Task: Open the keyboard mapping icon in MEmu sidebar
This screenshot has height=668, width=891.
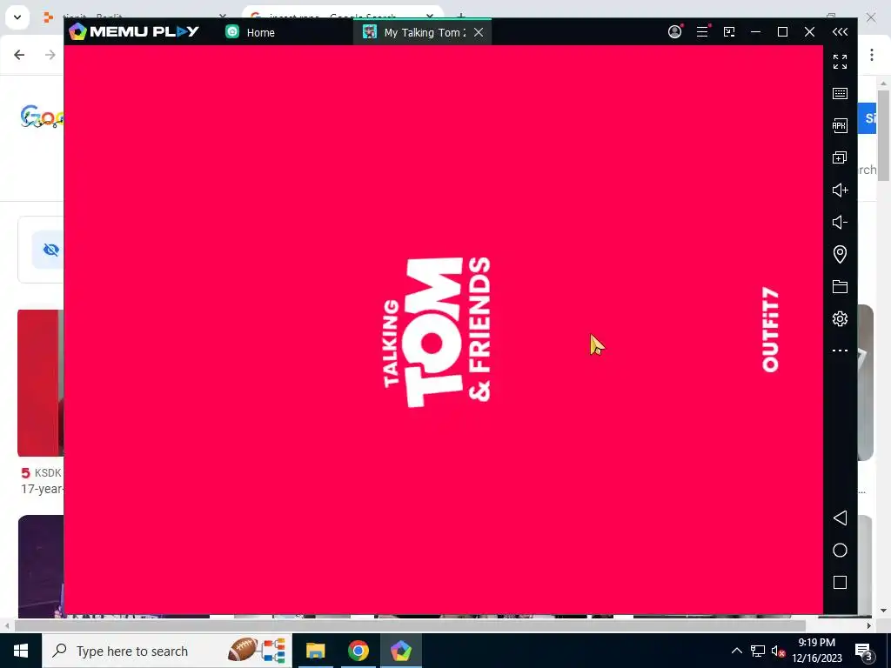Action: pyautogui.click(x=840, y=94)
